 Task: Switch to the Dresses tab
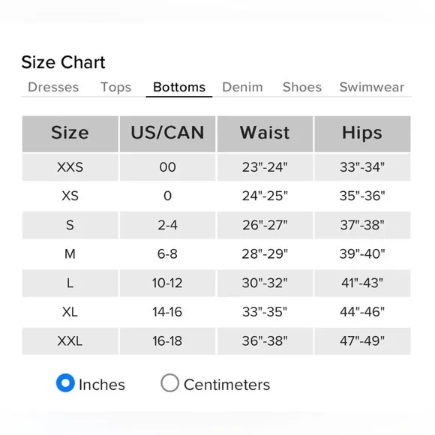pyautogui.click(x=53, y=87)
